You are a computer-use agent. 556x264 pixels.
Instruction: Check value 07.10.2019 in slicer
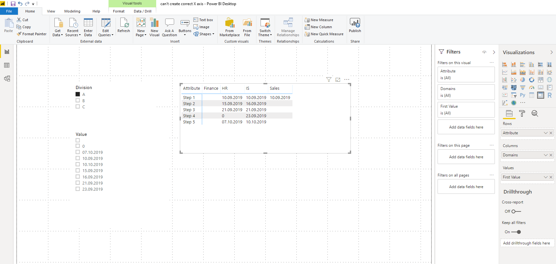click(x=77, y=152)
